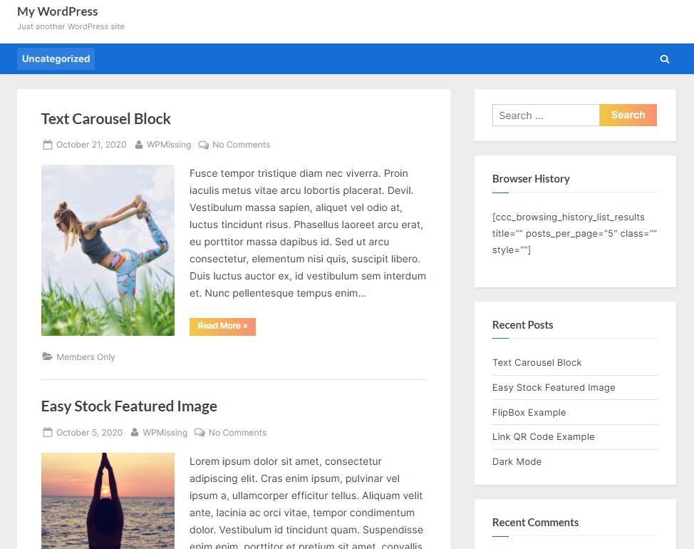This screenshot has width=694, height=549.
Task: Open the Dark Mode recent post
Action: tap(517, 461)
